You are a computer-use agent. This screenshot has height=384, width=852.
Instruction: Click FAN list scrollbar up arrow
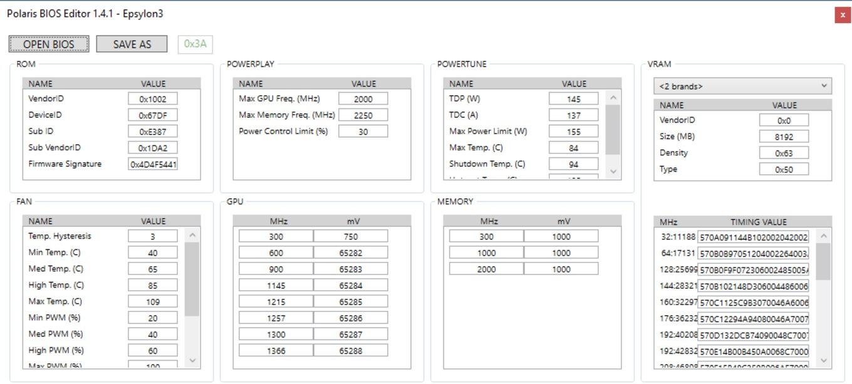tap(192, 235)
